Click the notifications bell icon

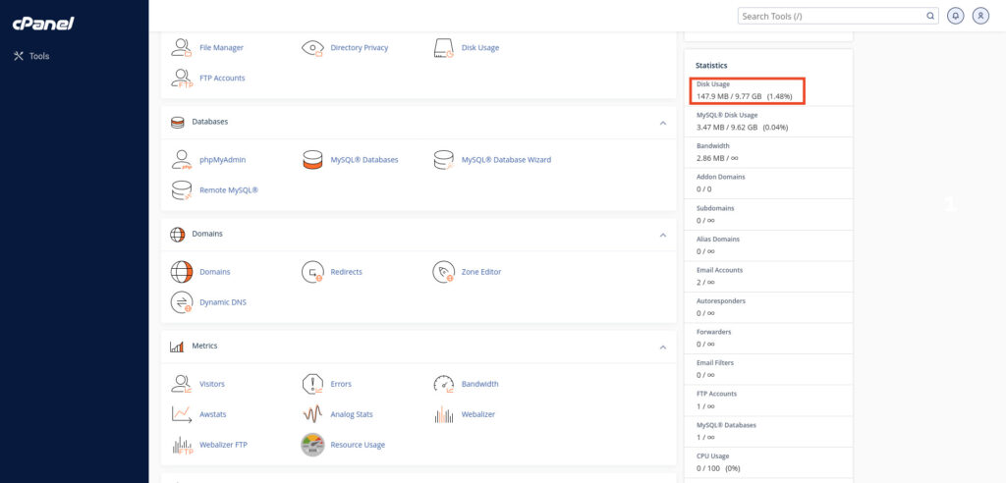pos(956,16)
